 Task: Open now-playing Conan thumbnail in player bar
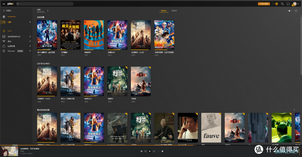tap(10, 151)
